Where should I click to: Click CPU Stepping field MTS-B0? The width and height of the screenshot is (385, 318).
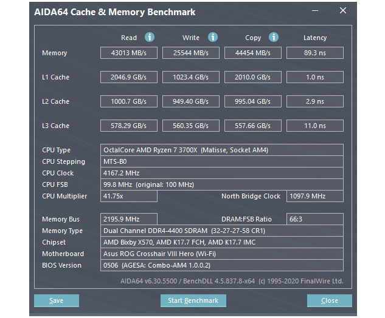point(222,161)
